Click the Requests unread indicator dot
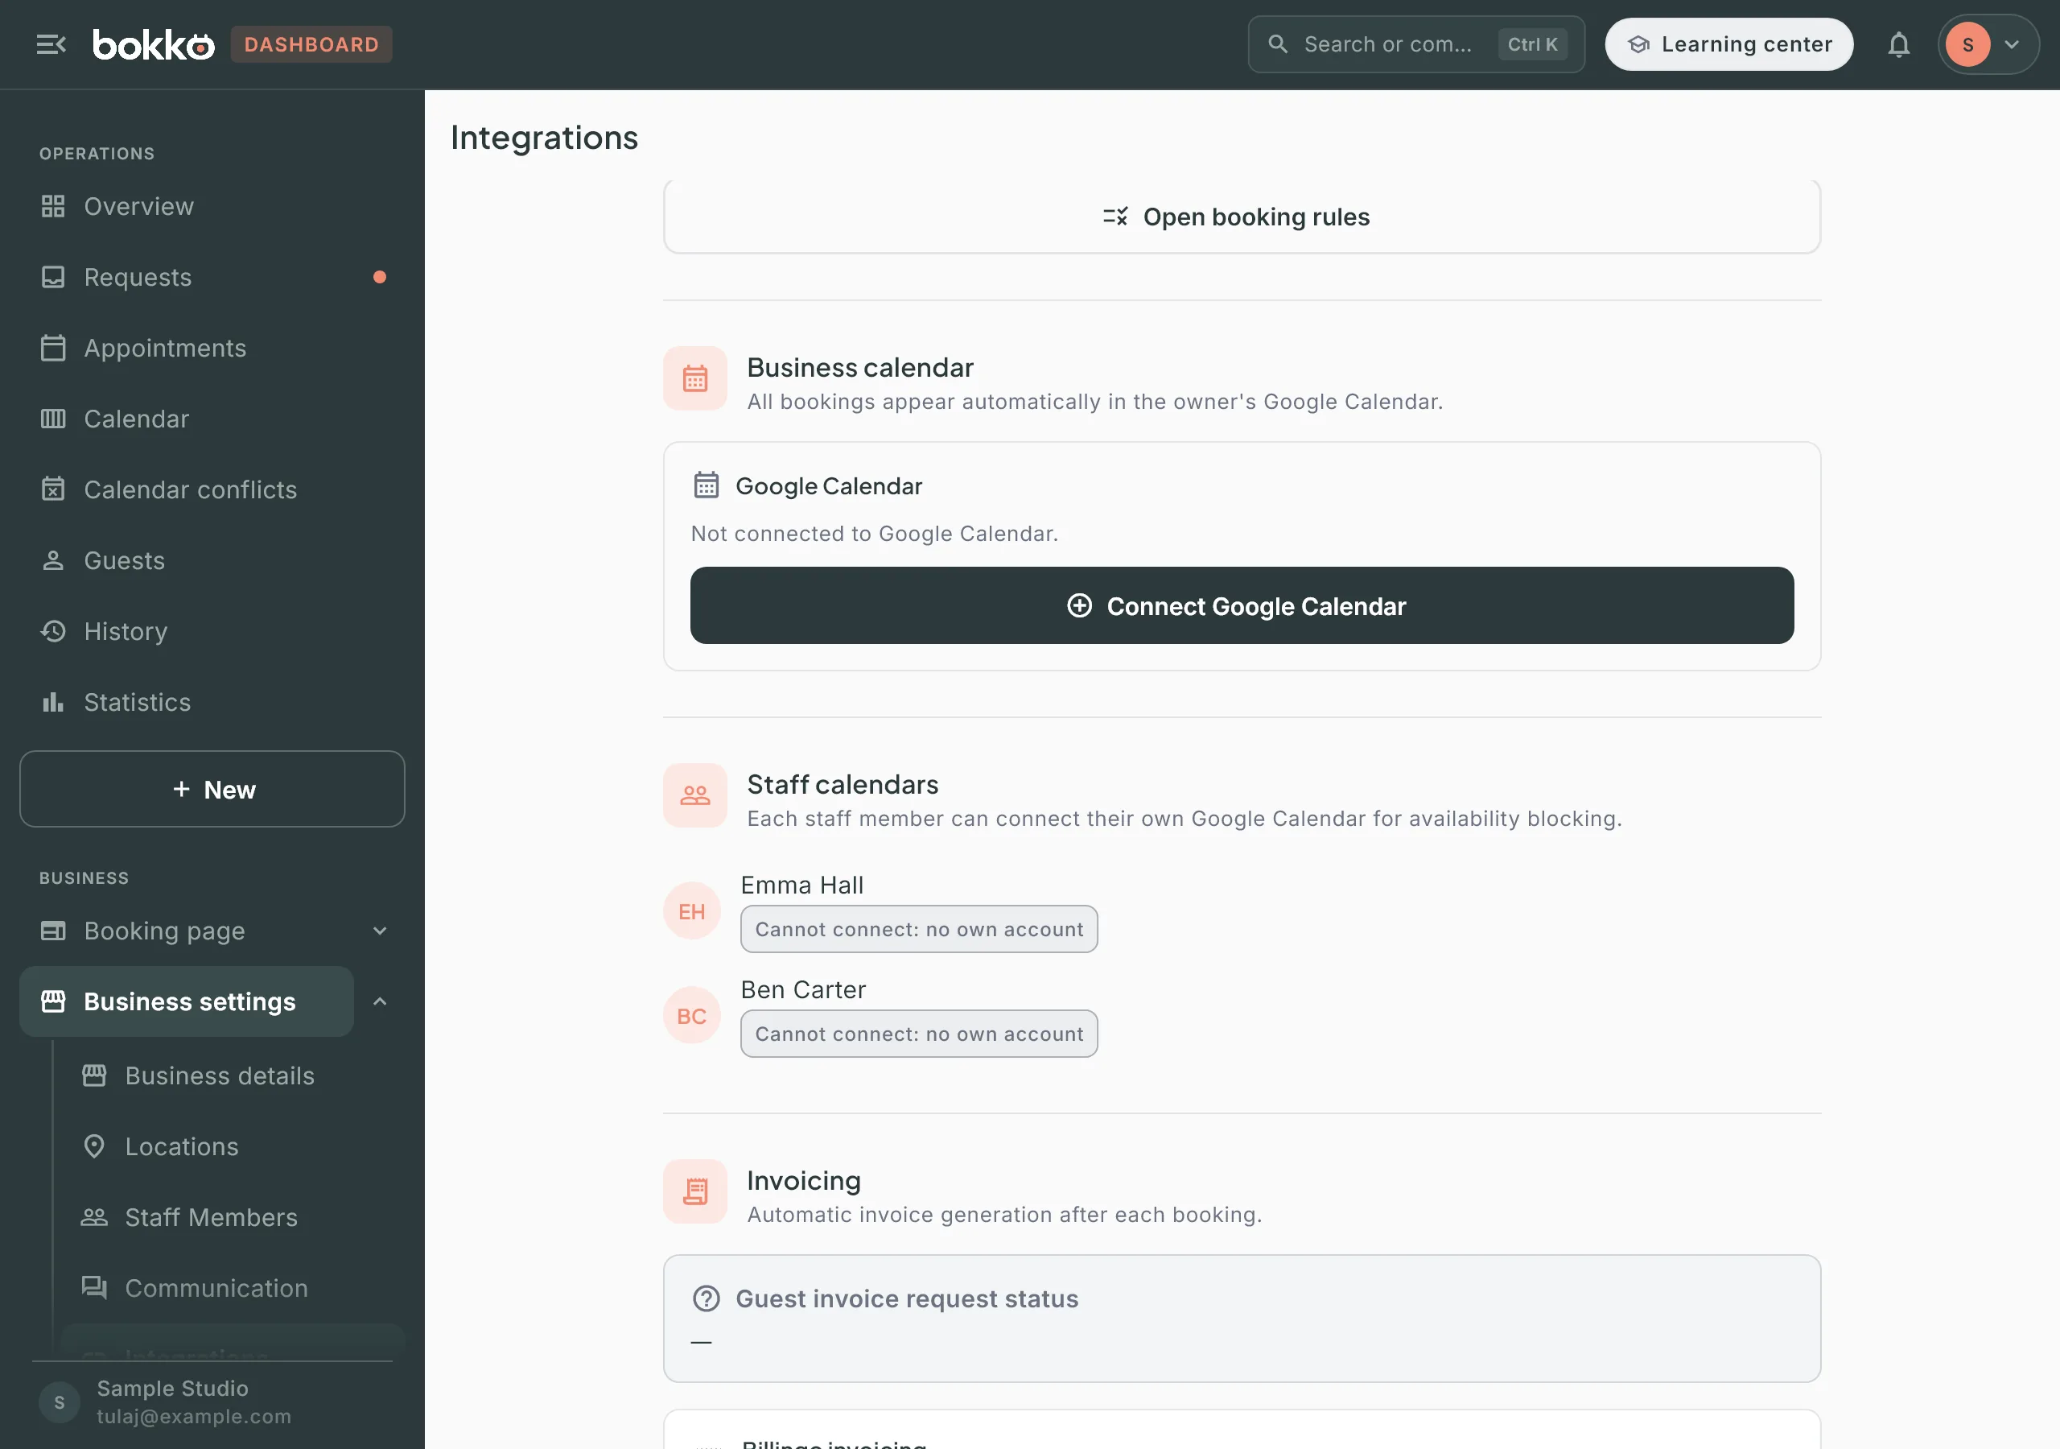Viewport: 2060px width, 1449px height. coord(380,278)
